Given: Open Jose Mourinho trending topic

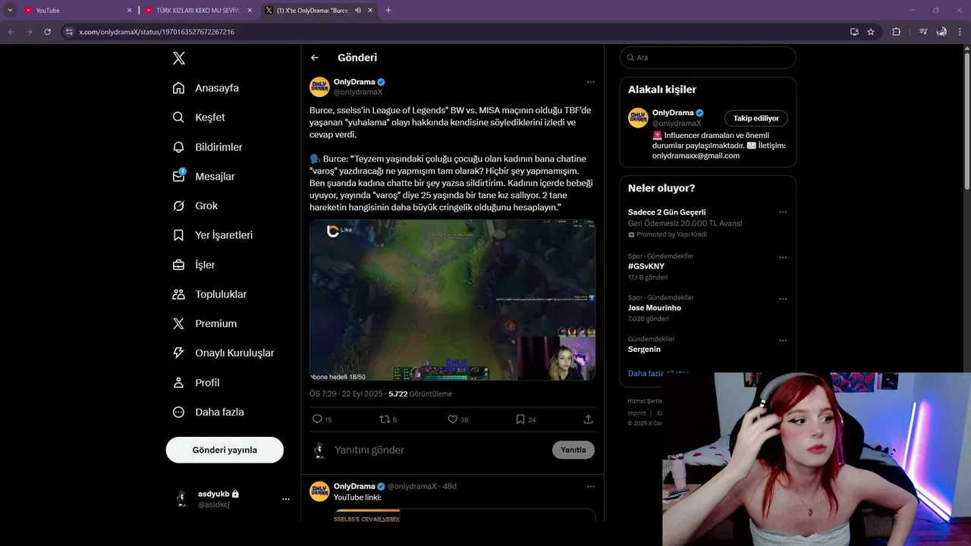Looking at the screenshot, I should [x=655, y=308].
